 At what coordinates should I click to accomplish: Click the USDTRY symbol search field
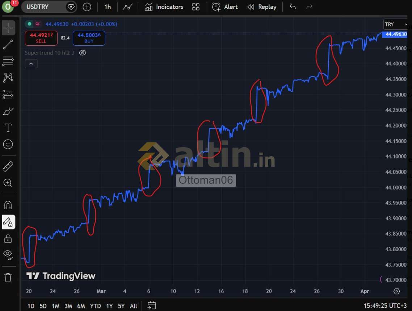click(x=43, y=7)
